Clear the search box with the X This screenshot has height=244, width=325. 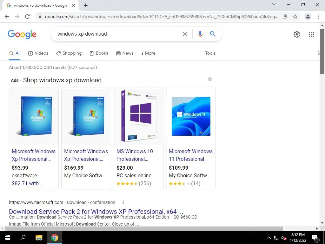pyautogui.click(x=184, y=34)
